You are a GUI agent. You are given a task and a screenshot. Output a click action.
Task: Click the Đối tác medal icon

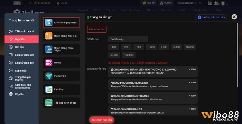point(58,3)
